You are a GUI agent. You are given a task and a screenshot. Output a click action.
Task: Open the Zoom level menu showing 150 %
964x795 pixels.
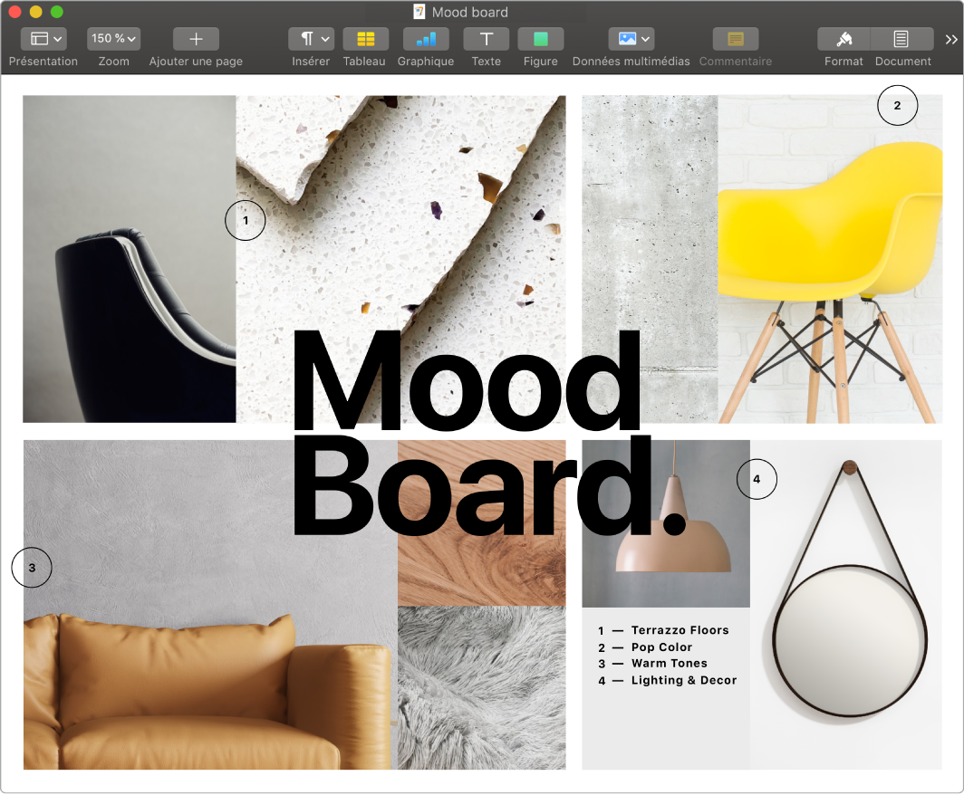pyautogui.click(x=112, y=39)
